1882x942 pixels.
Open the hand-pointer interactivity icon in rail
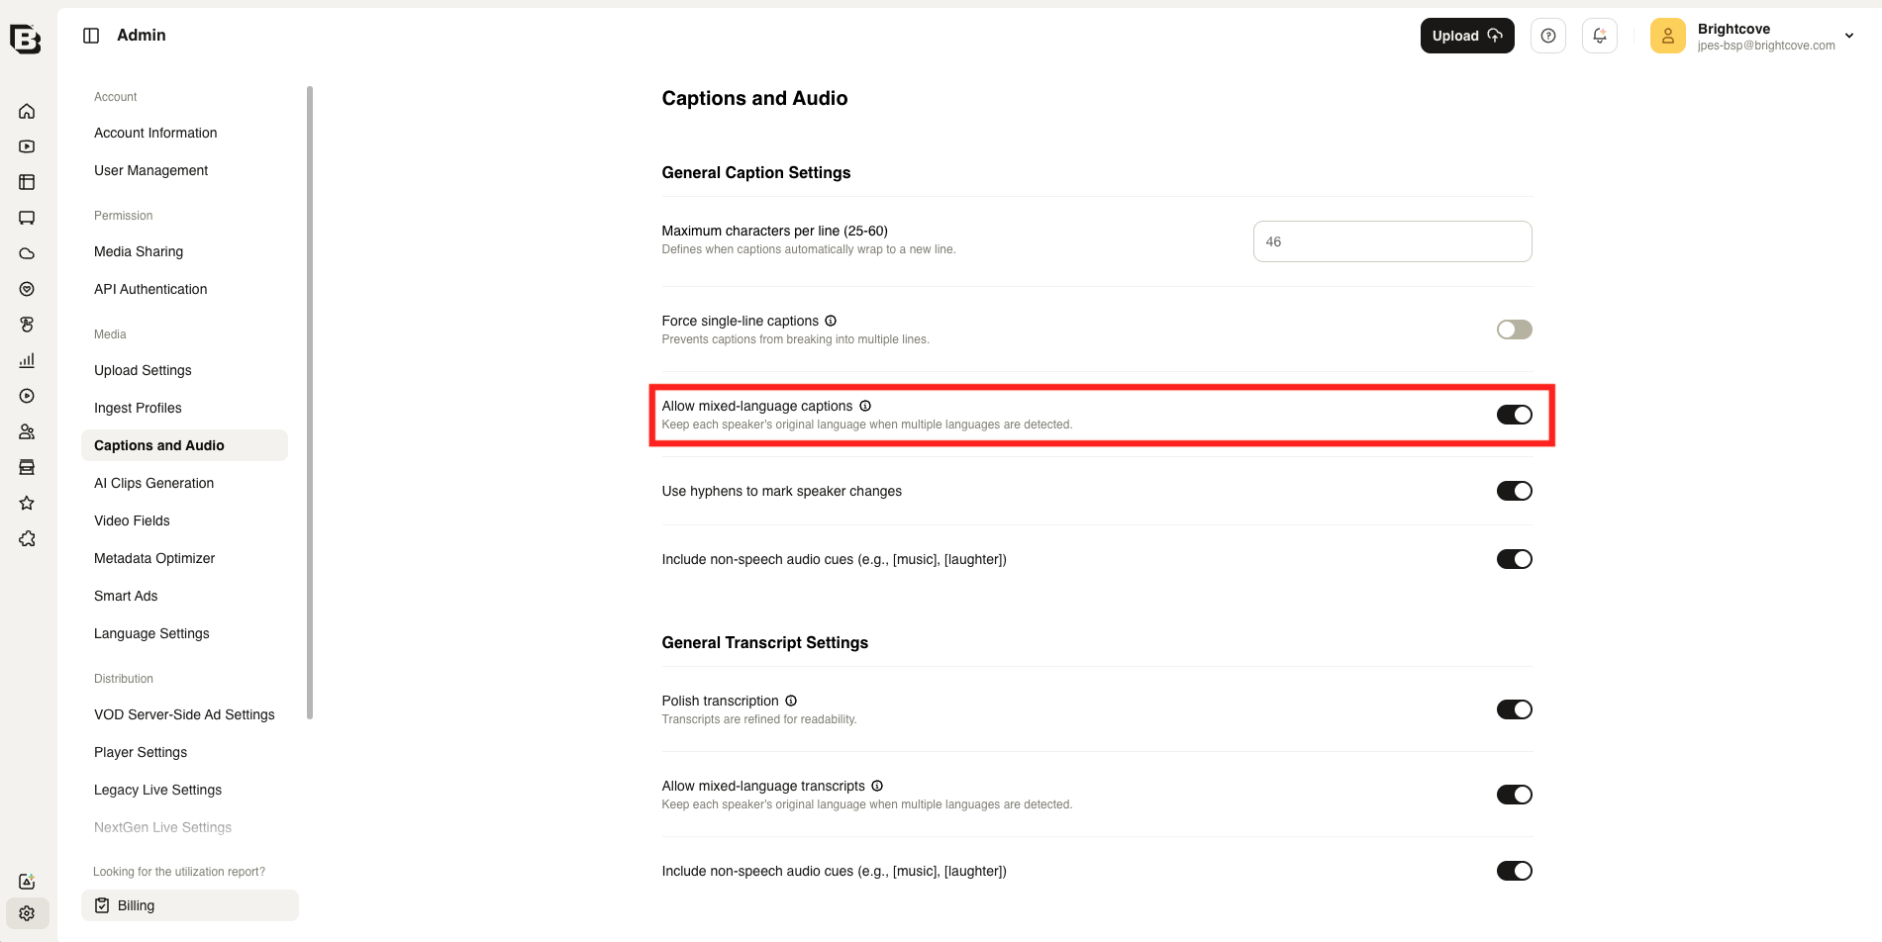point(27,325)
